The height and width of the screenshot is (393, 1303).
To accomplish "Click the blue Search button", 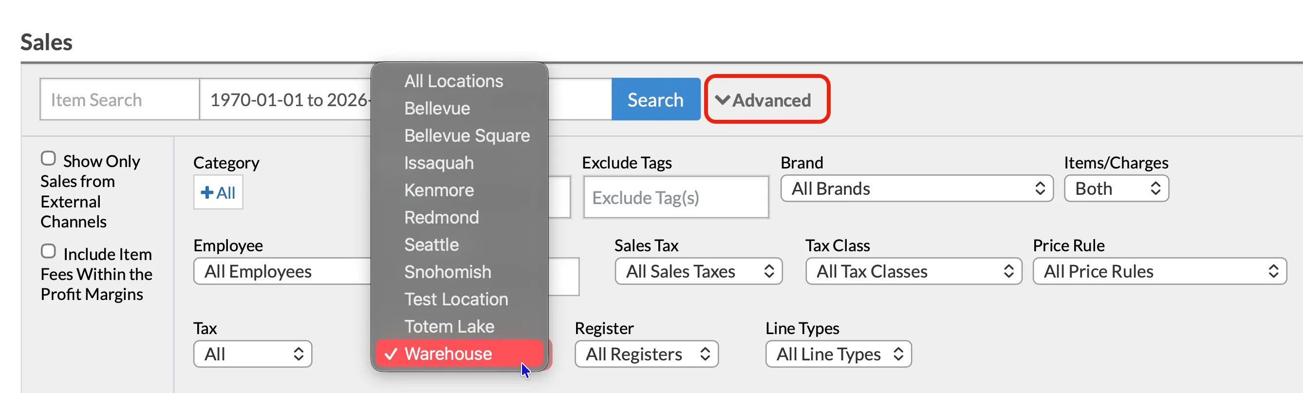I will pos(655,100).
